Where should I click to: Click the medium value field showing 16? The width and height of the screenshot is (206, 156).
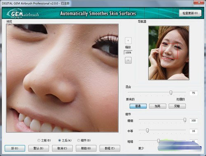tap(194, 131)
